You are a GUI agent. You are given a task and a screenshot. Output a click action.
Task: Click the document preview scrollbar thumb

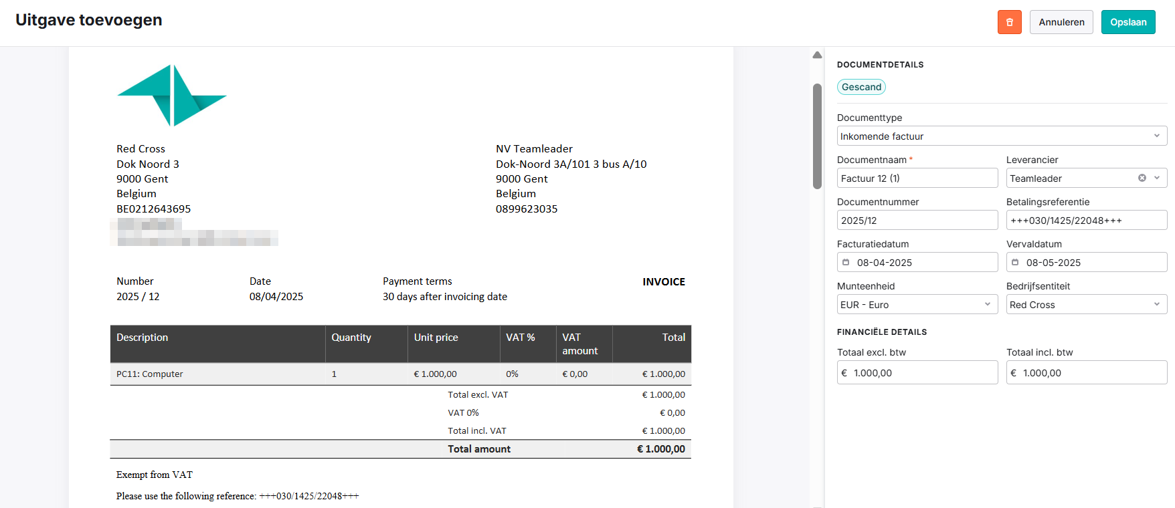coord(817,136)
